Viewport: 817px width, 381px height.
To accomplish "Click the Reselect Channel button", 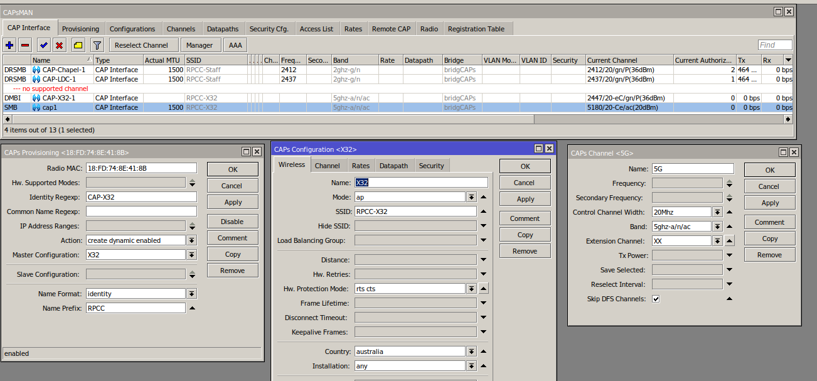I will [x=142, y=45].
